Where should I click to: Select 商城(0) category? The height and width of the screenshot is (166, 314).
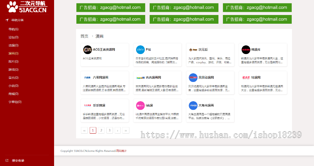pos(13,94)
